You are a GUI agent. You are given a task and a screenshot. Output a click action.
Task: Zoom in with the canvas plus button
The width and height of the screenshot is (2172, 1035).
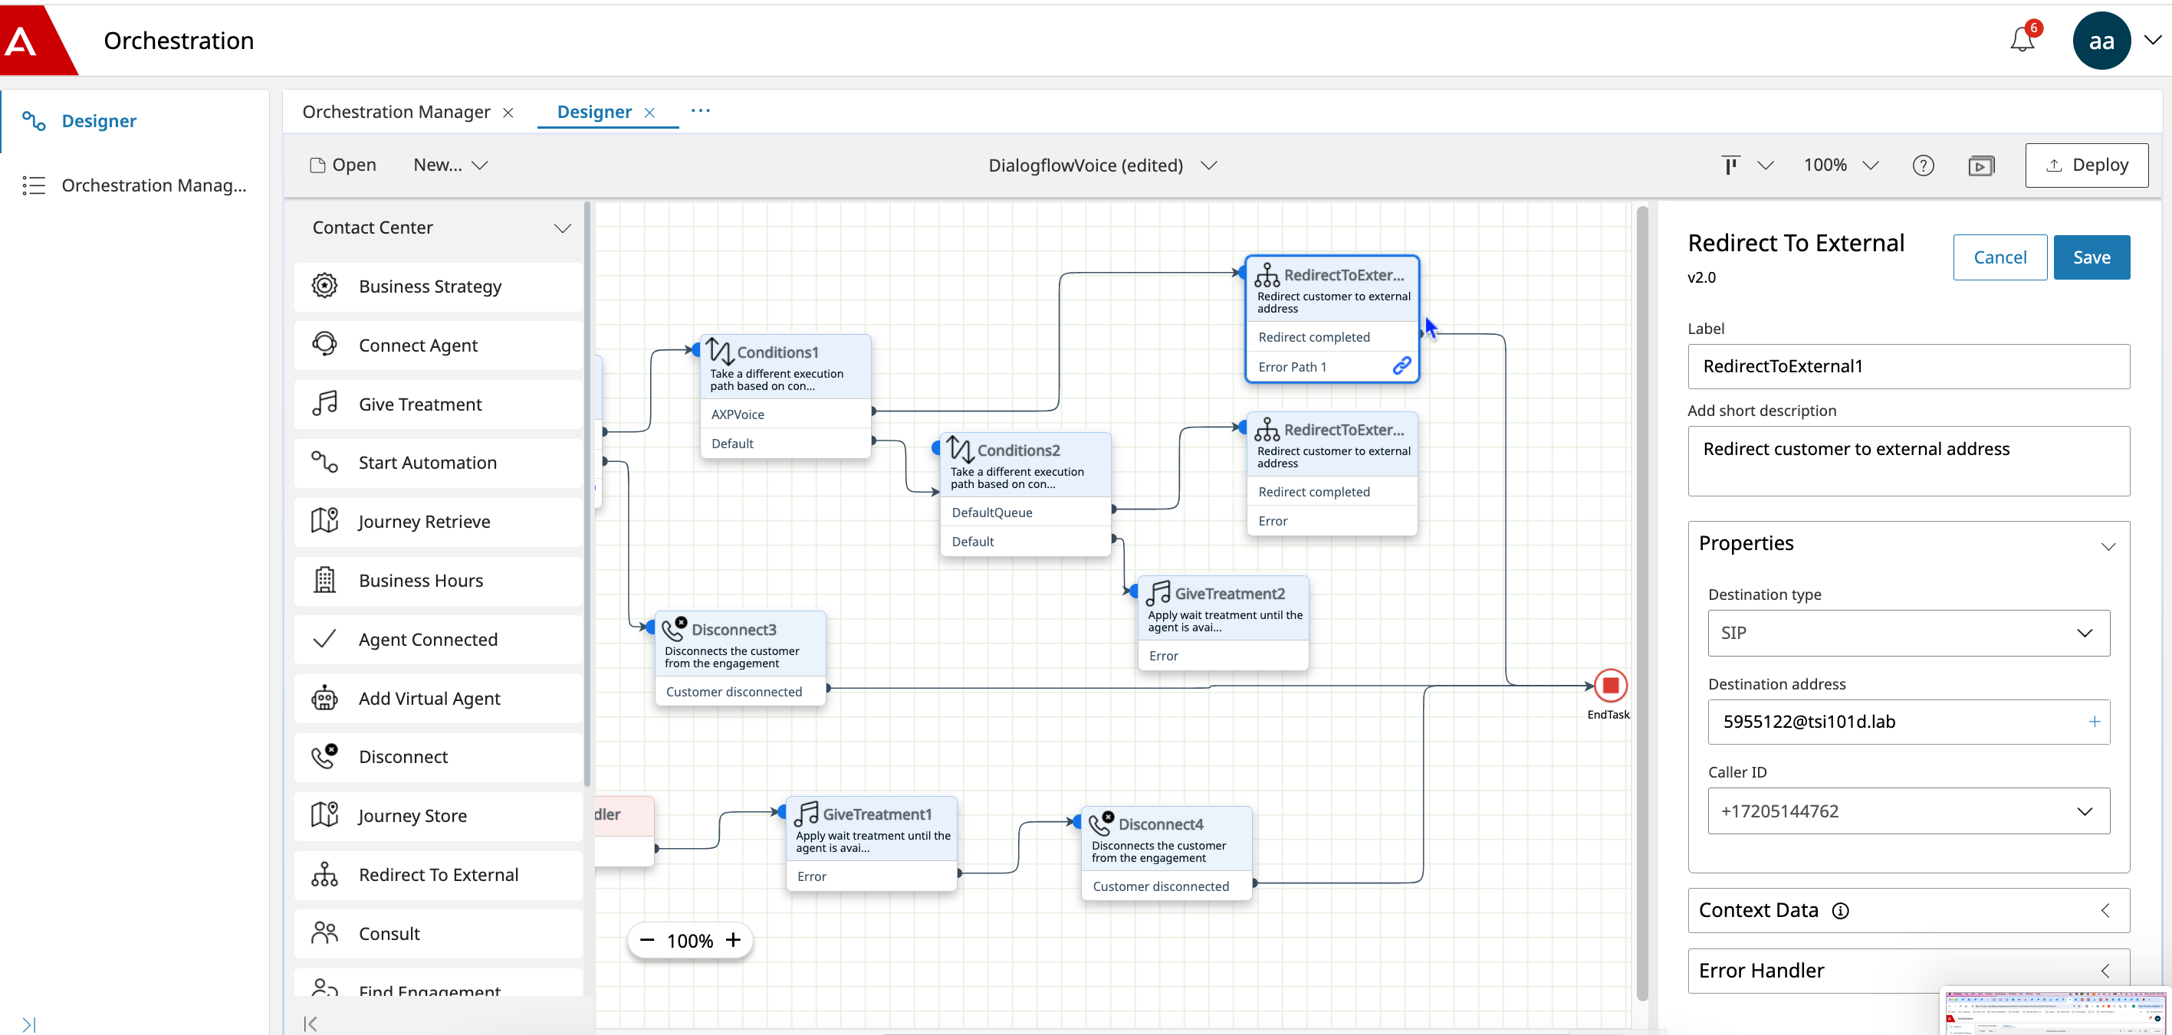(733, 940)
